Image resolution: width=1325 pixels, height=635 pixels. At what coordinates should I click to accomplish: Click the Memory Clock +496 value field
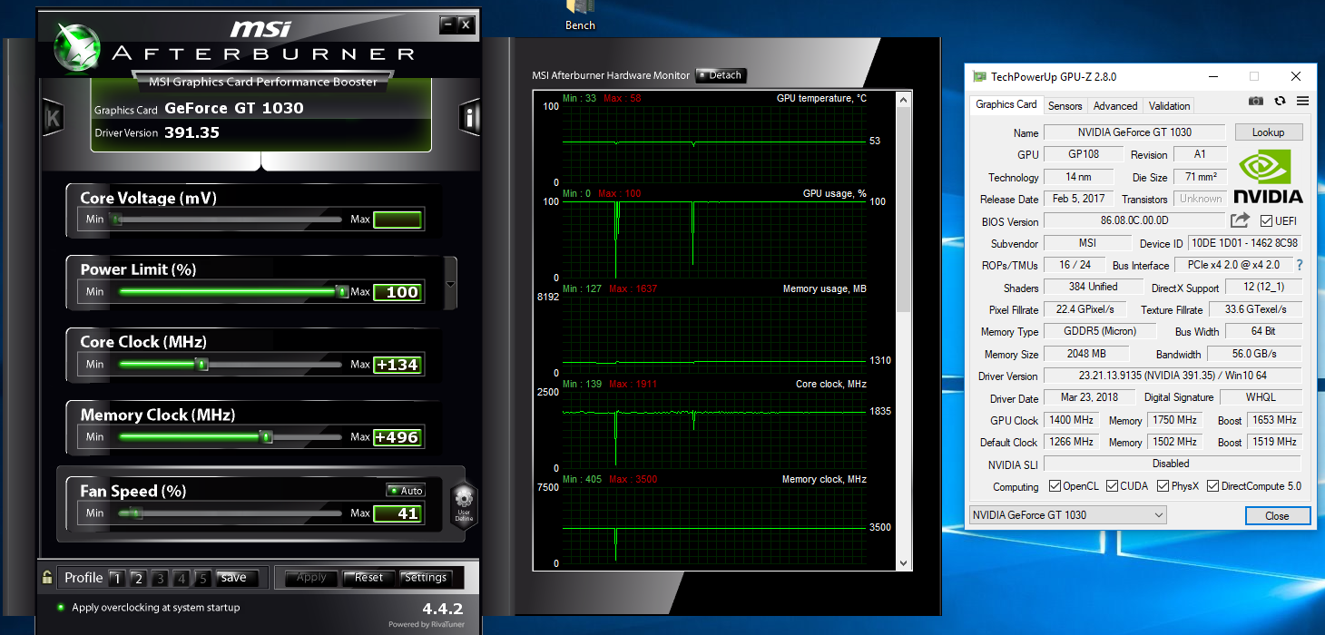[x=397, y=437]
